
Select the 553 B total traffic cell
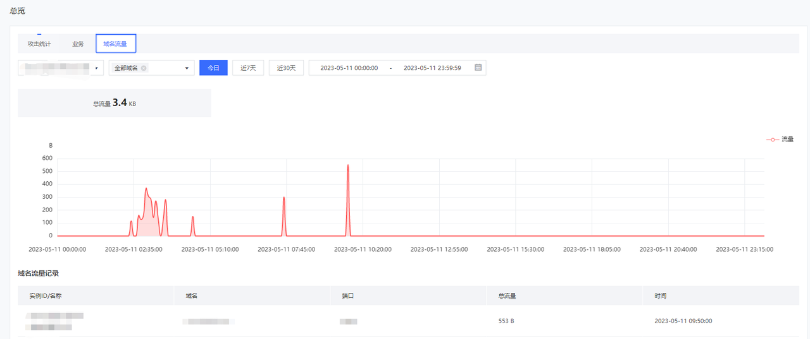[506, 321]
